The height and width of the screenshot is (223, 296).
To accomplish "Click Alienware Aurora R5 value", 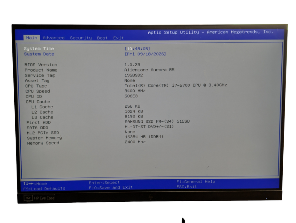I will click(149, 70).
